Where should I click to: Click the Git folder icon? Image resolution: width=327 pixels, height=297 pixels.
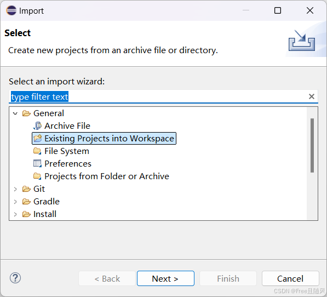click(x=26, y=189)
